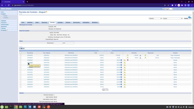Viewport: 194px width, 109px height.
Task: Open a new browser tab with the plus icon
Action: pos(27,2)
